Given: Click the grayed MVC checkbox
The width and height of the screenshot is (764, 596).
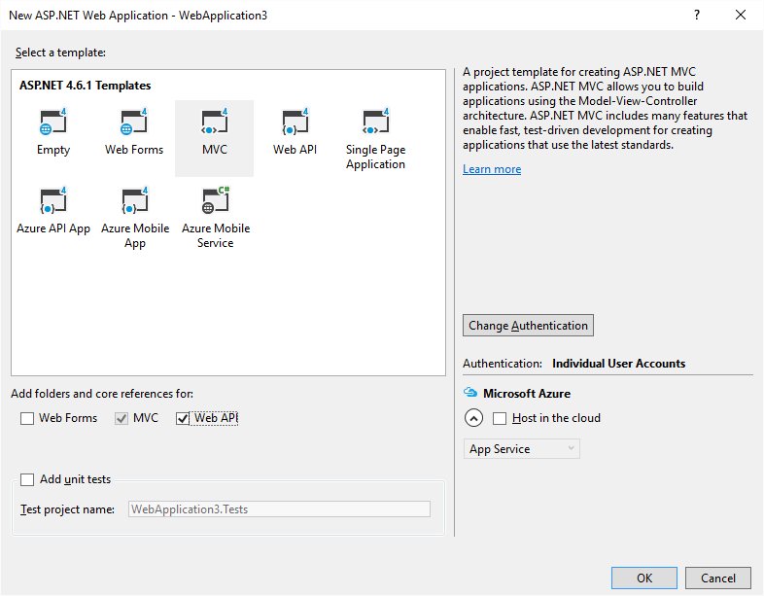Looking at the screenshot, I should [x=122, y=419].
